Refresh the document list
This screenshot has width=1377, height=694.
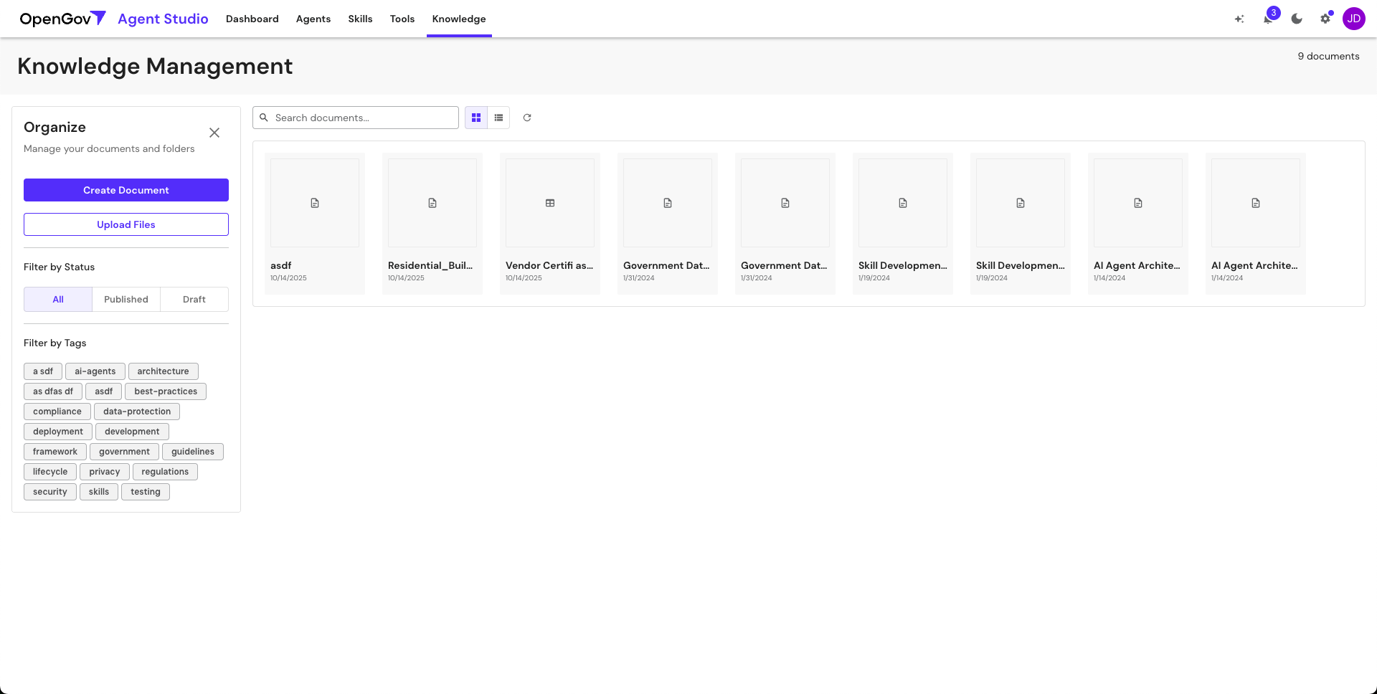(x=527, y=118)
